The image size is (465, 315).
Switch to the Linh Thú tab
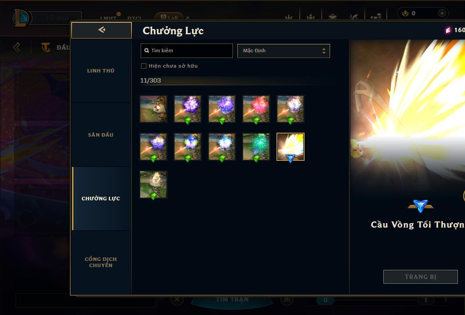101,71
